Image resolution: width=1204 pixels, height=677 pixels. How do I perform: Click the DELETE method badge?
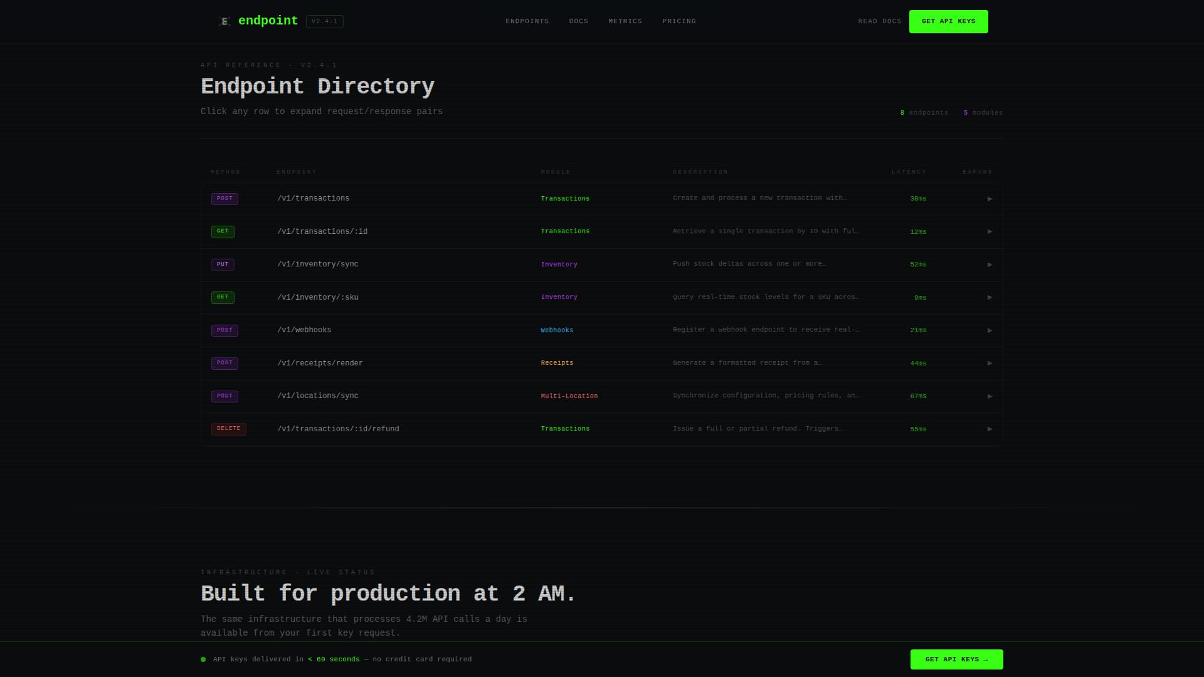point(228,429)
